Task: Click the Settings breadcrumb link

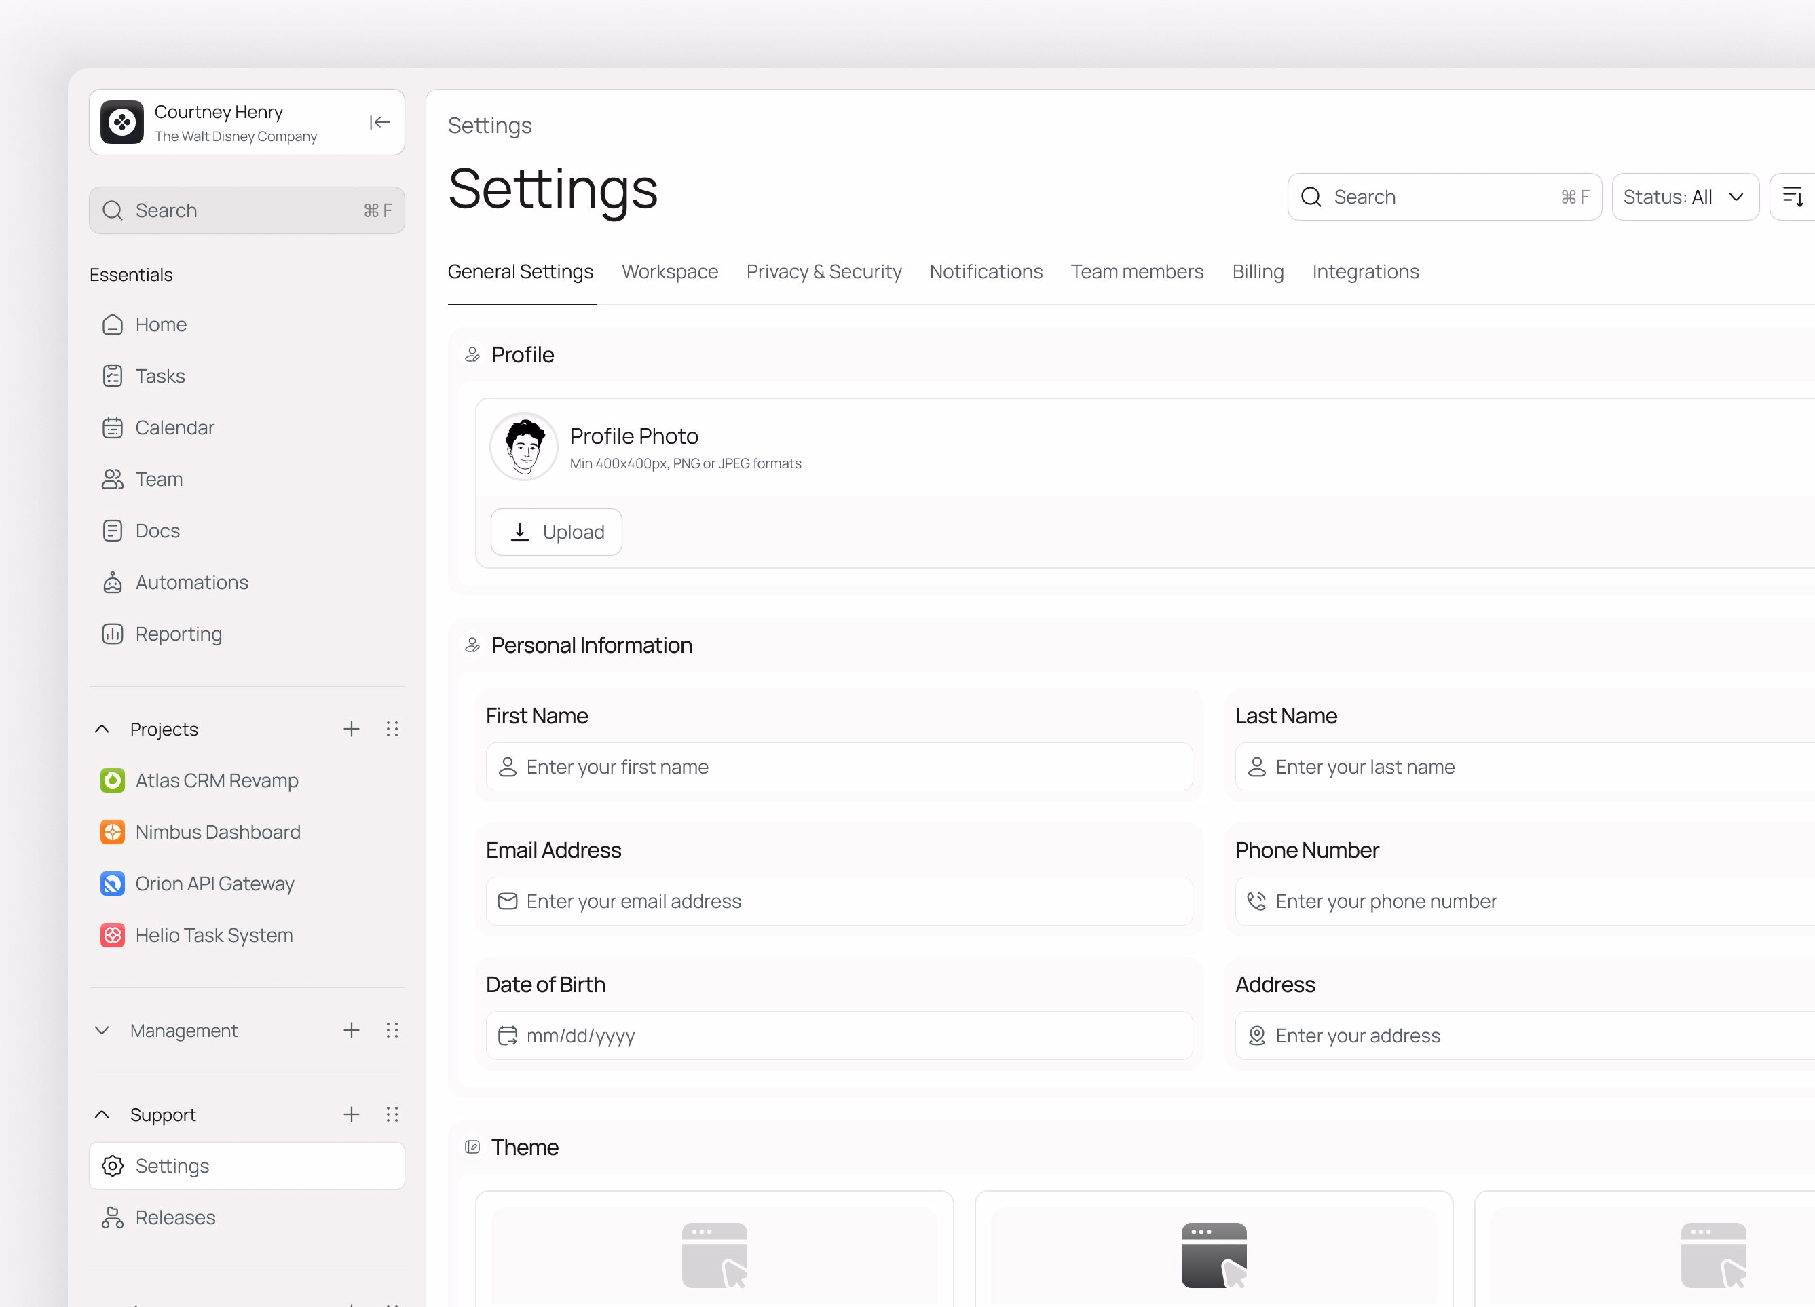Action: click(x=490, y=126)
